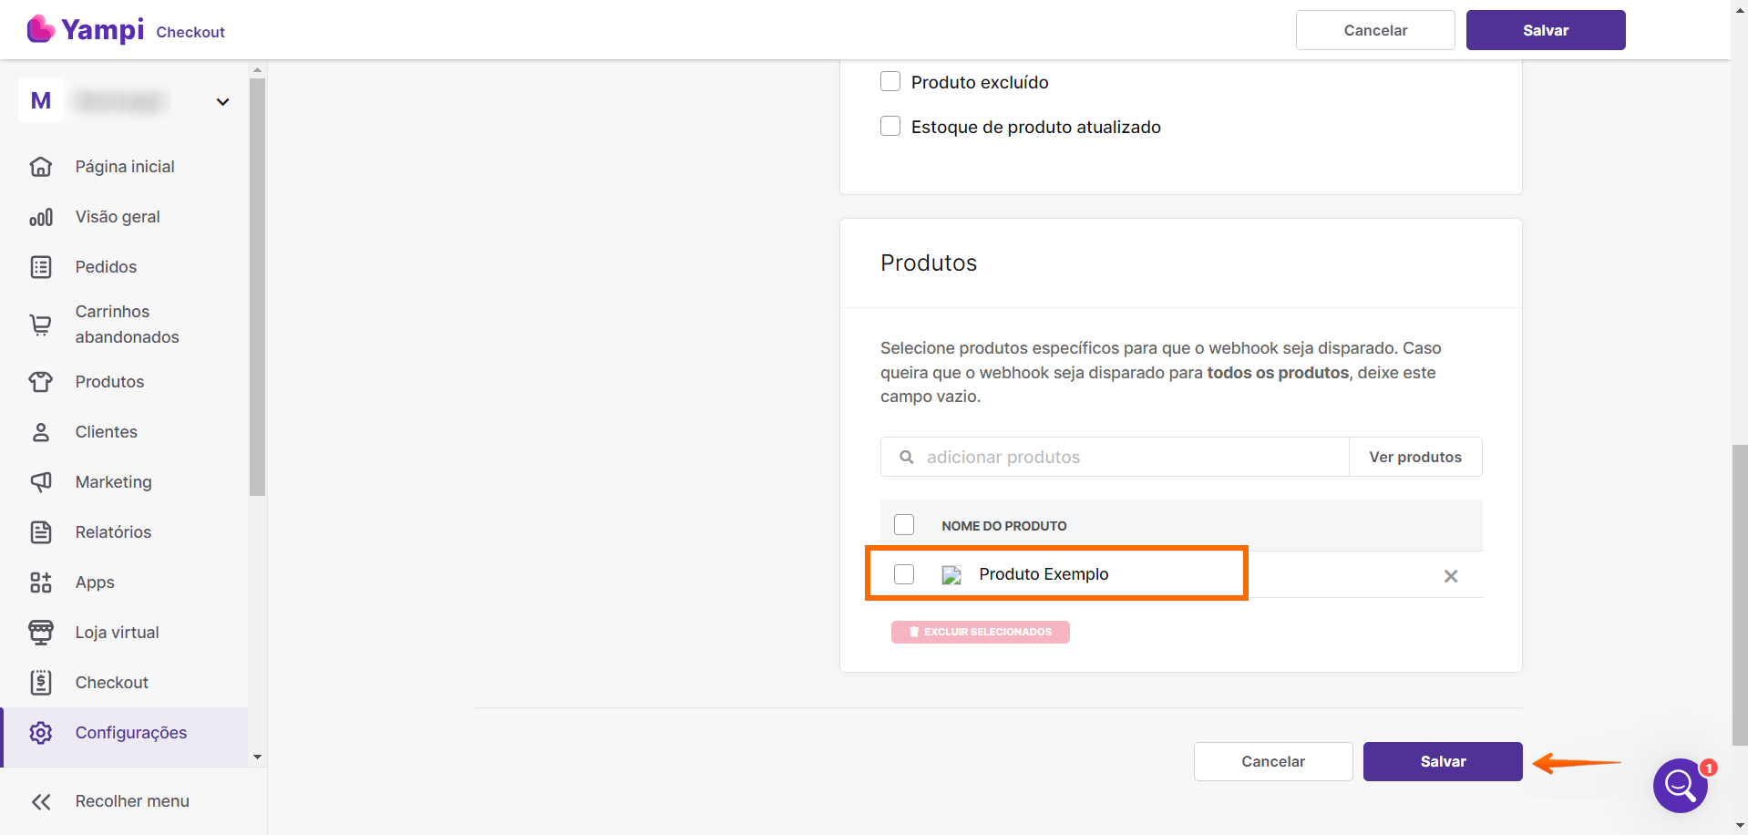Image resolution: width=1748 pixels, height=835 pixels.
Task: Enable Estoque de produto atualizado checkbox
Action: click(890, 127)
